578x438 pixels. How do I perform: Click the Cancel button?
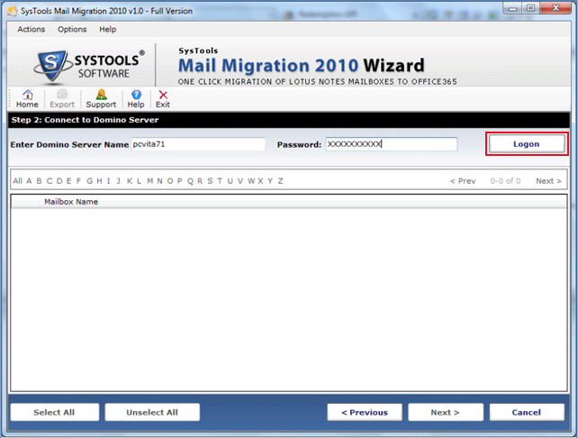[527, 412]
